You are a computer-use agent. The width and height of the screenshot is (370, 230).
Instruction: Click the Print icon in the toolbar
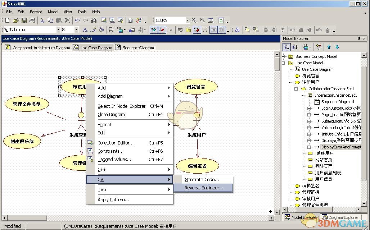32,20
